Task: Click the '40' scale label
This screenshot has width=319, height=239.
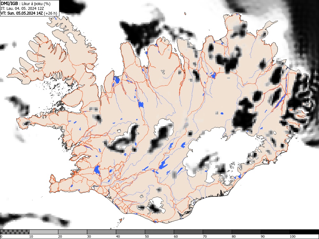Action: 118,236
